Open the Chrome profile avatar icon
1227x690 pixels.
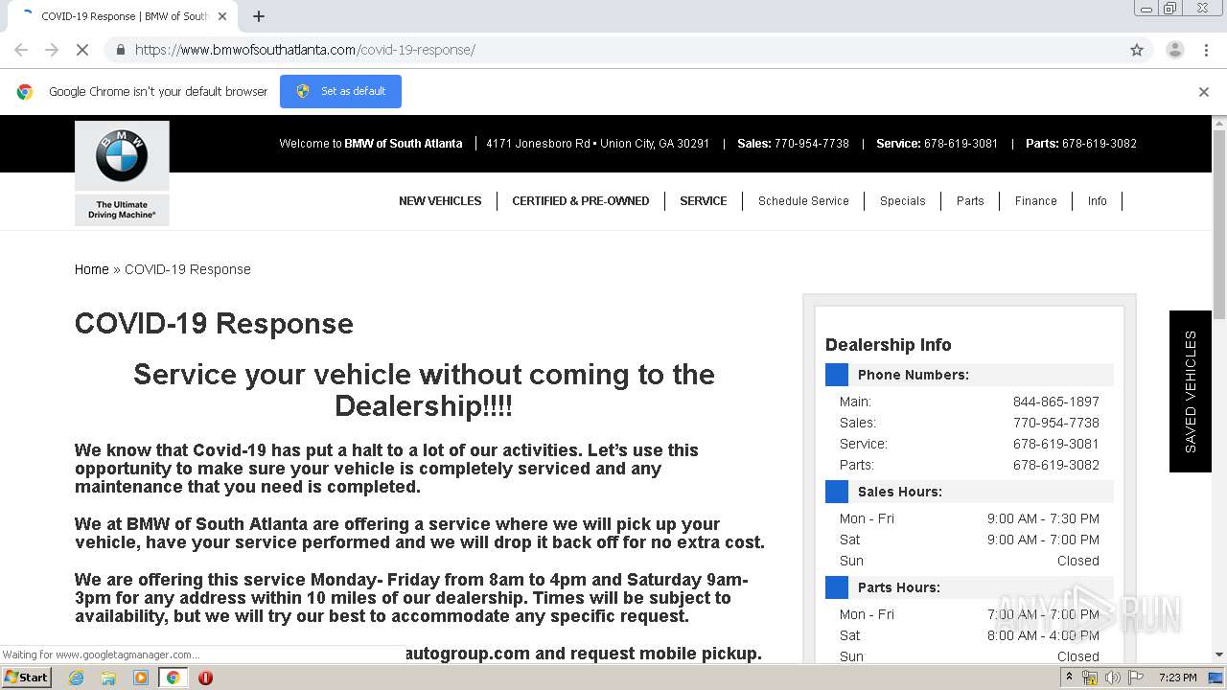[x=1174, y=50]
